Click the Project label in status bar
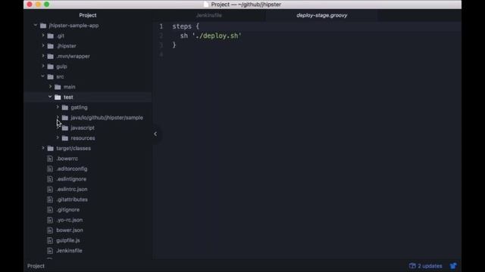The width and height of the screenshot is (485, 272). tap(36, 266)
